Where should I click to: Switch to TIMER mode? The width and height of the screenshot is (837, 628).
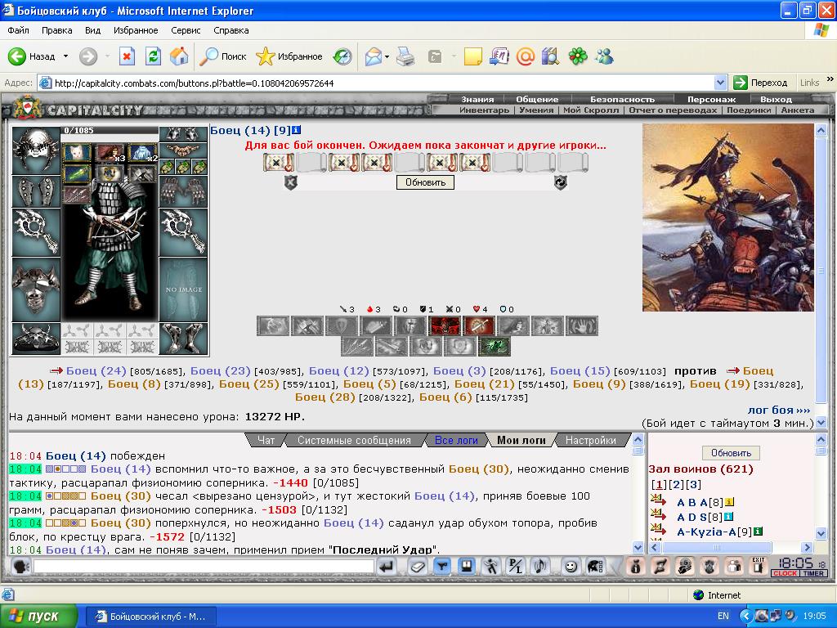point(813,573)
